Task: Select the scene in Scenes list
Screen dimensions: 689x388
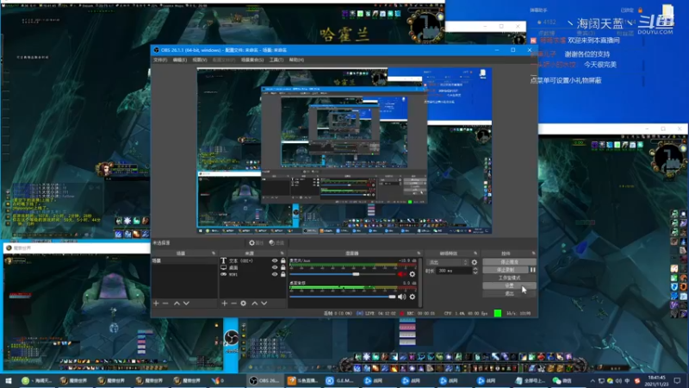Action: [184, 261]
